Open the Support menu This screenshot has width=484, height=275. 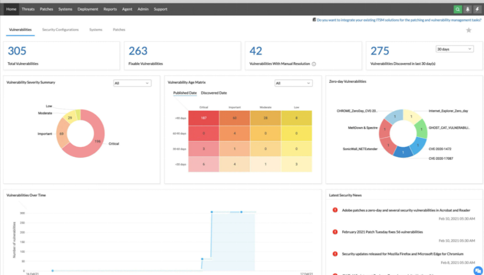(161, 9)
